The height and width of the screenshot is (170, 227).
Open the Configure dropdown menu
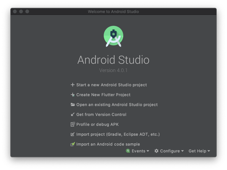click(x=169, y=151)
